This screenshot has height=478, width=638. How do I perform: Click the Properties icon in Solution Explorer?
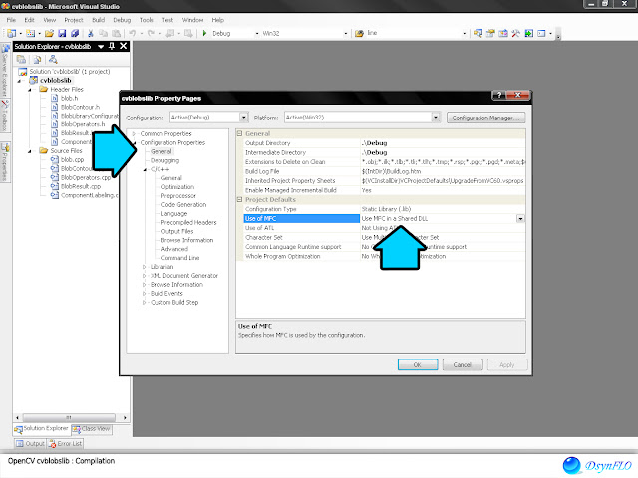[21, 60]
